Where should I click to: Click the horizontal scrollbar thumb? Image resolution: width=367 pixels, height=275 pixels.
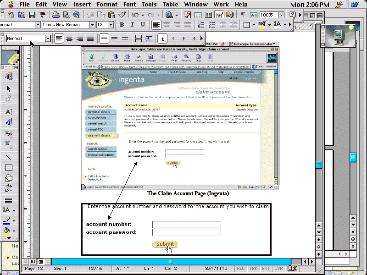(171, 261)
